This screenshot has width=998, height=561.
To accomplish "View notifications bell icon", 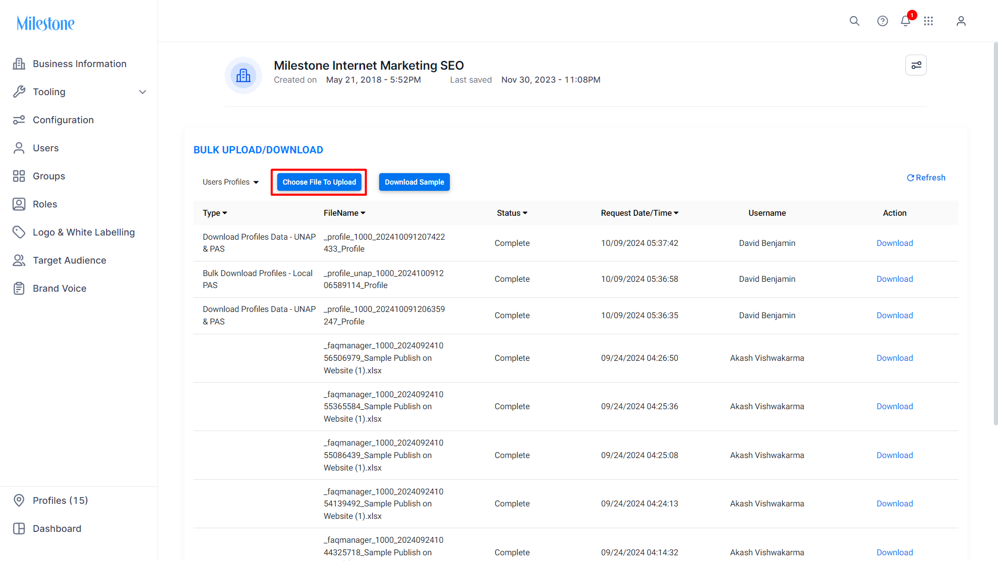I will click(x=905, y=21).
